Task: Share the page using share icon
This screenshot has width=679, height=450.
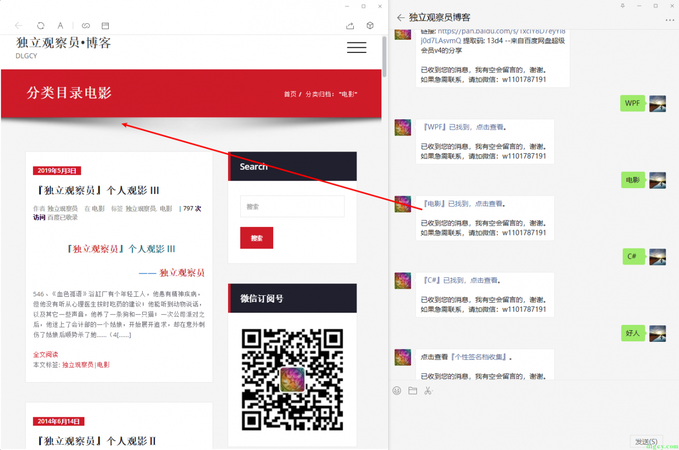Action: [350, 25]
